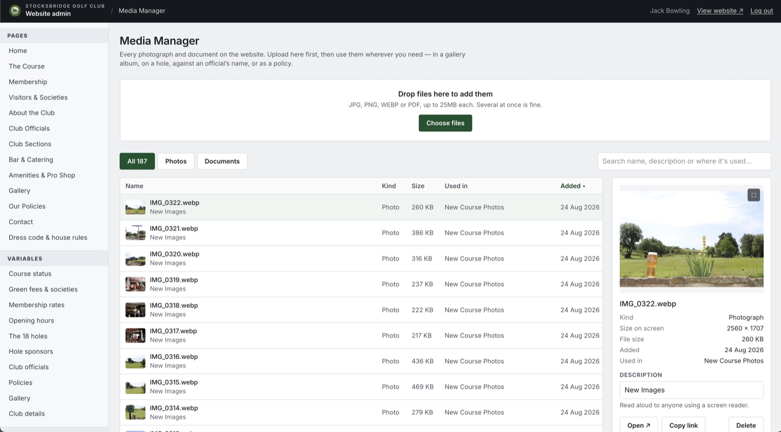Click the Choose files button

[445, 123]
